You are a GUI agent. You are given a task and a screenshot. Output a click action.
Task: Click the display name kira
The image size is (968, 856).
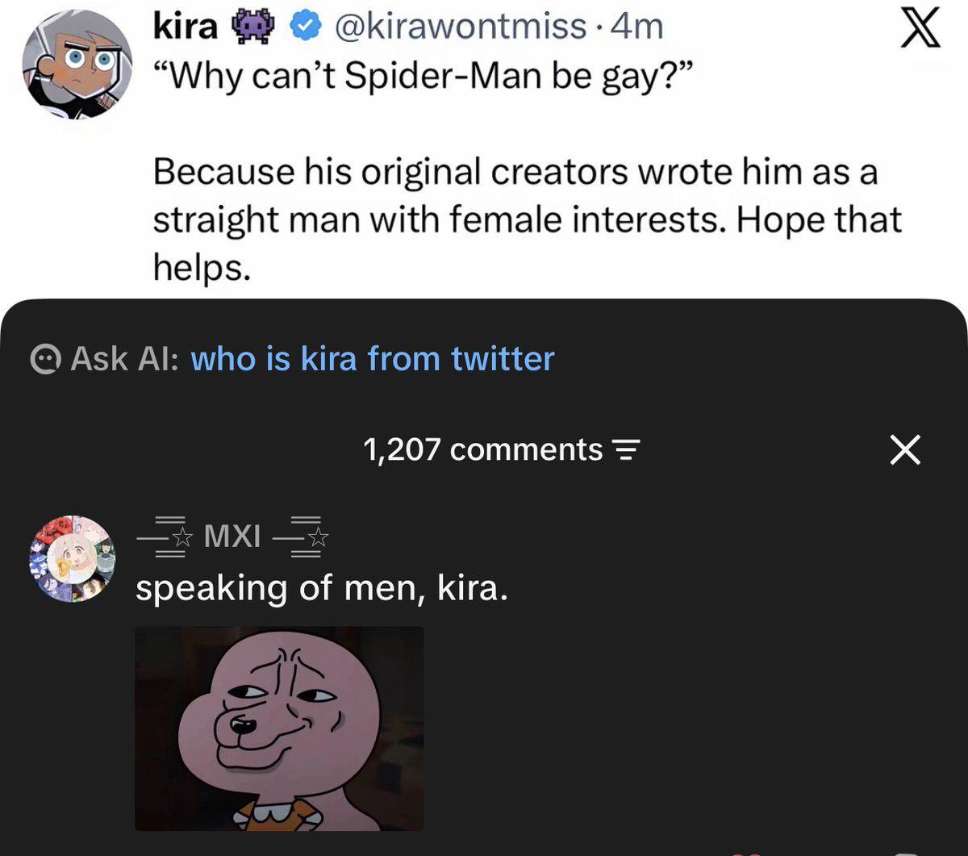pyautogui.click(x=186, y=27)
